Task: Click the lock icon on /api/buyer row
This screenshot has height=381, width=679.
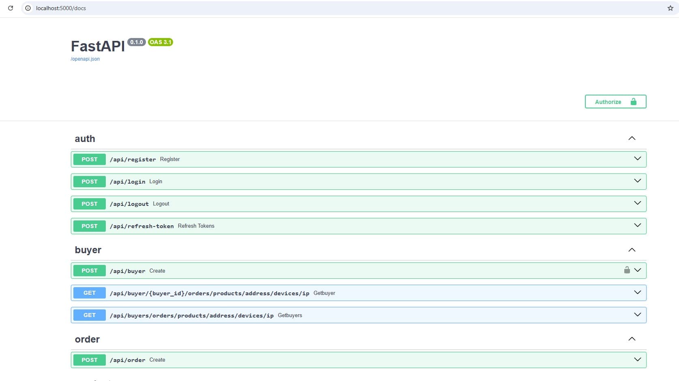Action: click(627, 270)
